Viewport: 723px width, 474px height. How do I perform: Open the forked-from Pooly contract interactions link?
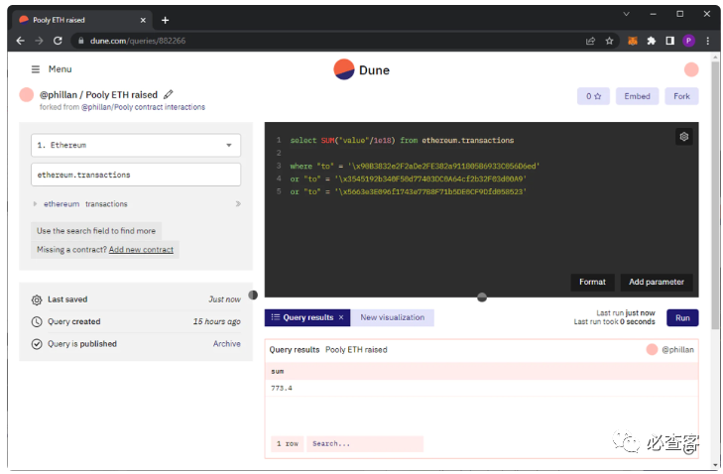click(144, 107)
